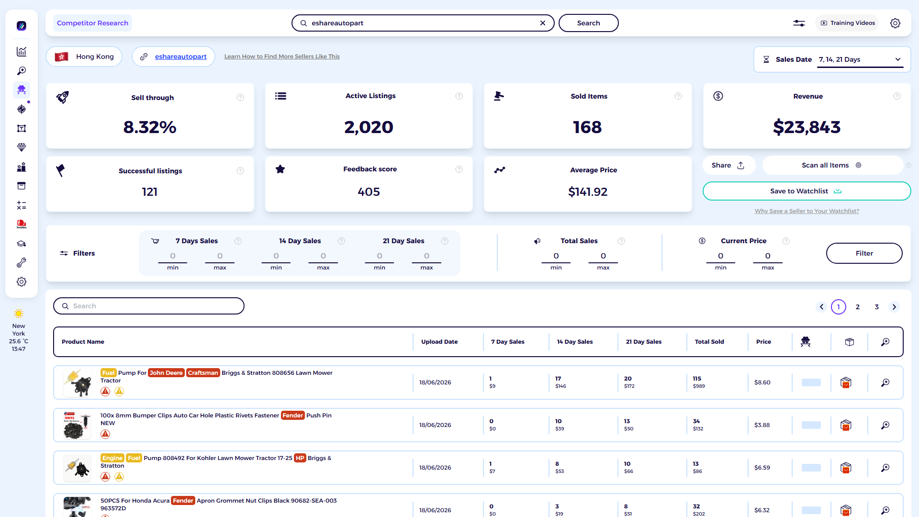Click Scan all Items button
The width and height of the screenshot is (919, 517).
coord(832,165)
